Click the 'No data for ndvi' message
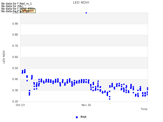The height and width of the screenshot is (122, 163). tap(12, 6)
